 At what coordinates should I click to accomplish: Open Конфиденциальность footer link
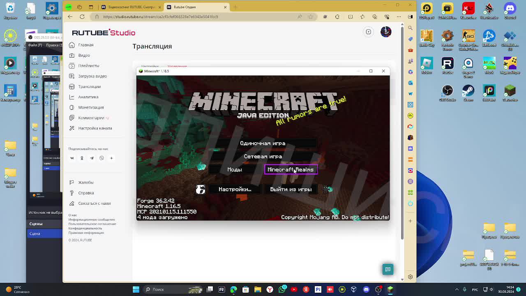85,228
